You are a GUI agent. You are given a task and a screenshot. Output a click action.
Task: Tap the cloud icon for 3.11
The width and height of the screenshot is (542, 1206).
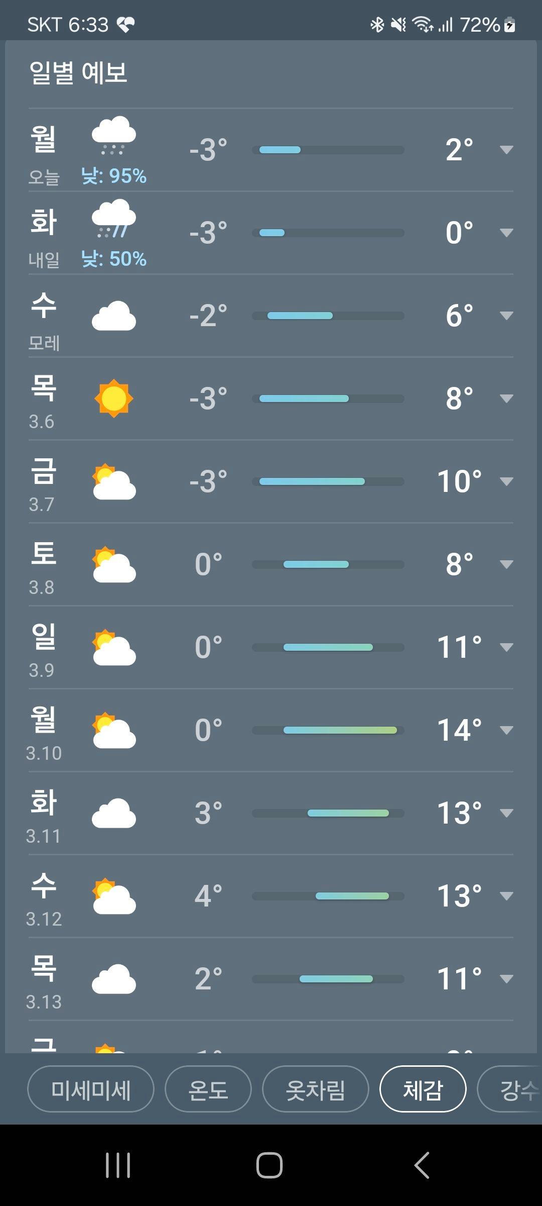click(114, 813)
